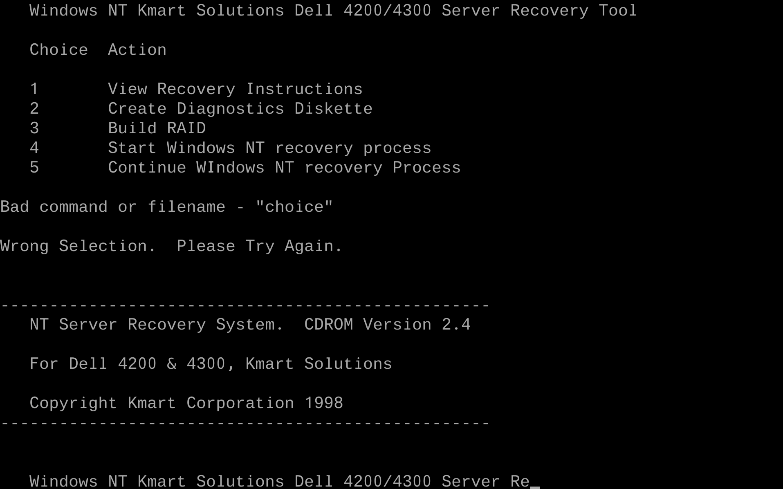Click the number 2 choice
Image resolution: width=783 pixels, height=489 pixels.
click(34, 109)
